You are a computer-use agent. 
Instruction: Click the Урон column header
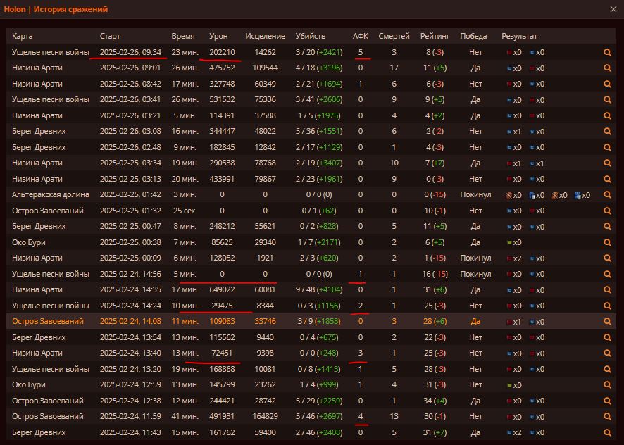218,36
